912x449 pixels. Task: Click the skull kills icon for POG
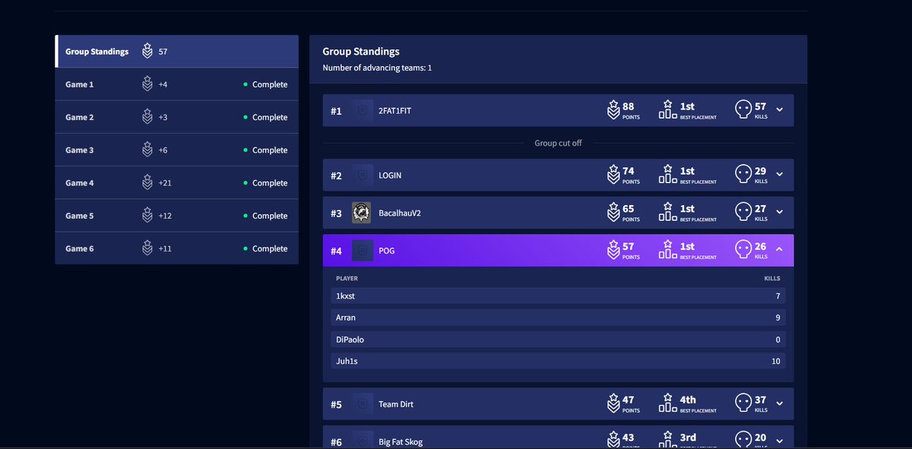point(743,250)
